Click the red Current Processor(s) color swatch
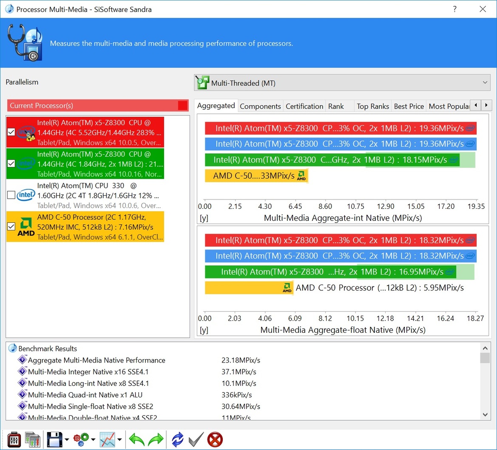Screen dimensions: 497x450 click(182, 105)
